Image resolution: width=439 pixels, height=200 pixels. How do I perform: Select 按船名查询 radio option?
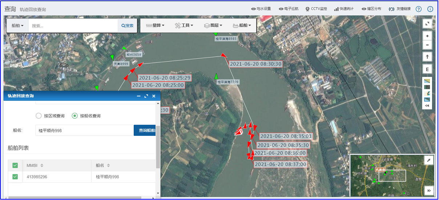(x=75, y=116)
